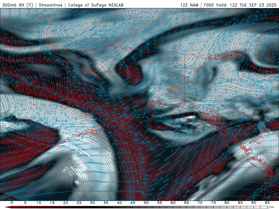Click the color scale label "40"

tap(119, 203)
